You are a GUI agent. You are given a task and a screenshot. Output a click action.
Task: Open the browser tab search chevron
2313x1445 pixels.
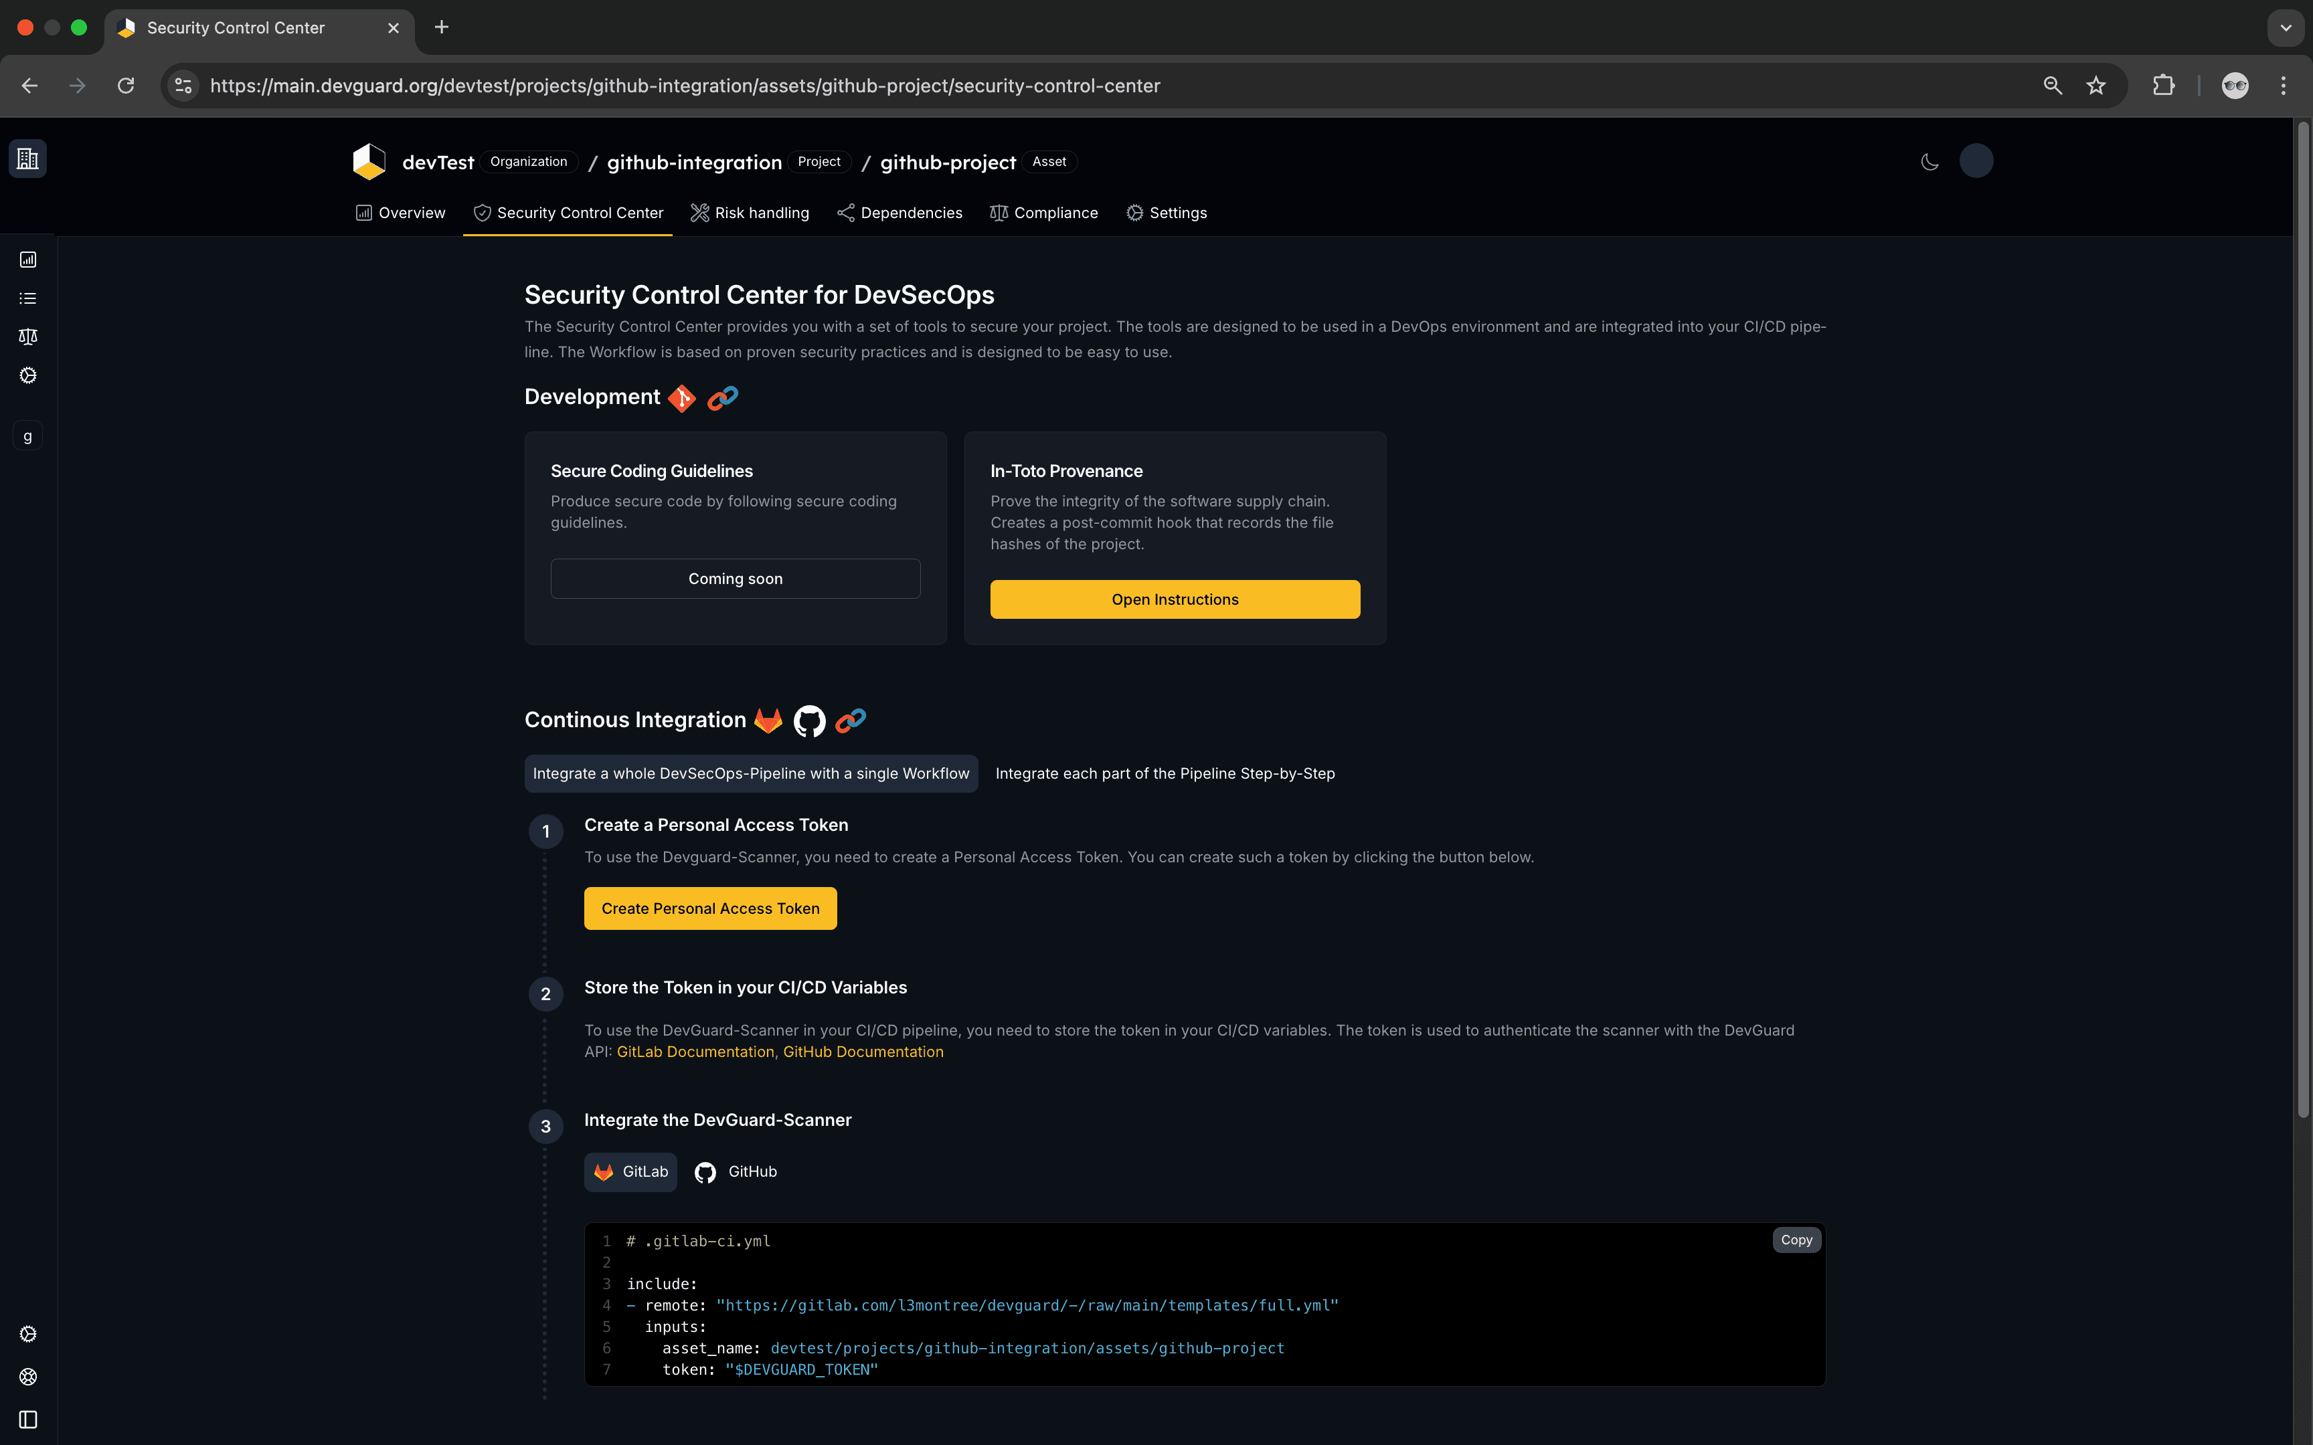click(x=2286, y=27)
